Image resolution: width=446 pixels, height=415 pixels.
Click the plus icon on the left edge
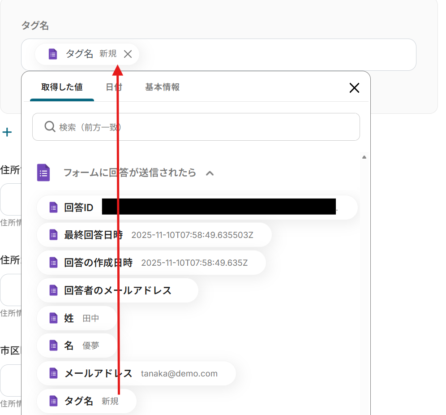click(x=7, y=132)
